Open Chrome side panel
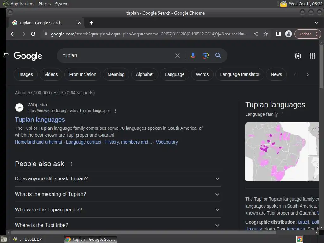 278,34
